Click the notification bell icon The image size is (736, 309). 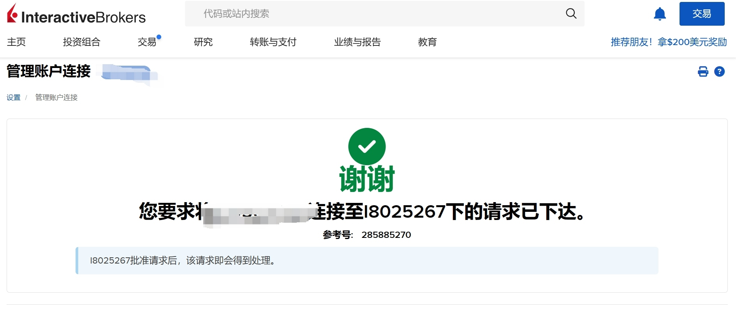point(660,14)
